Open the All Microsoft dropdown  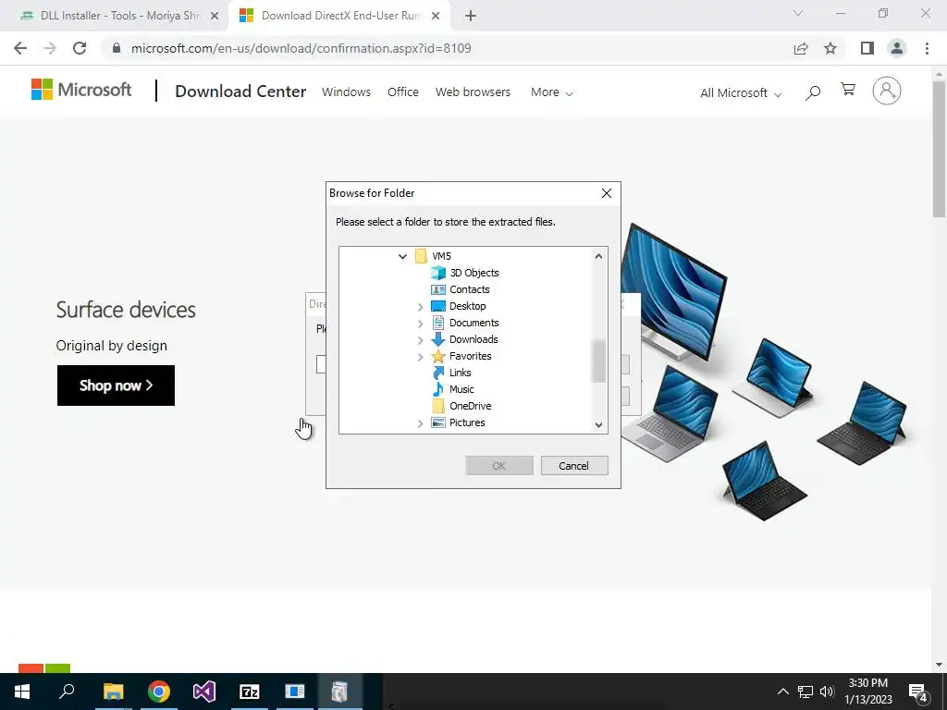741,93
